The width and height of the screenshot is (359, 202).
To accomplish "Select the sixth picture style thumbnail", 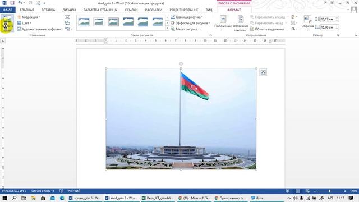I will (x=158, y=22).
